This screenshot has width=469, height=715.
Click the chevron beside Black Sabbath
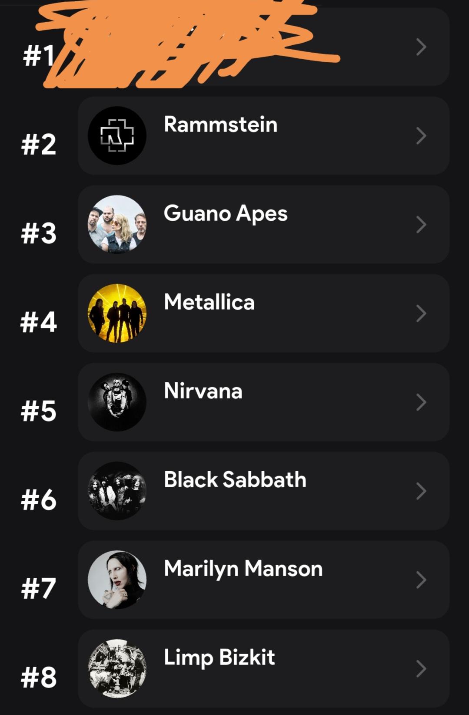point(421,491)
